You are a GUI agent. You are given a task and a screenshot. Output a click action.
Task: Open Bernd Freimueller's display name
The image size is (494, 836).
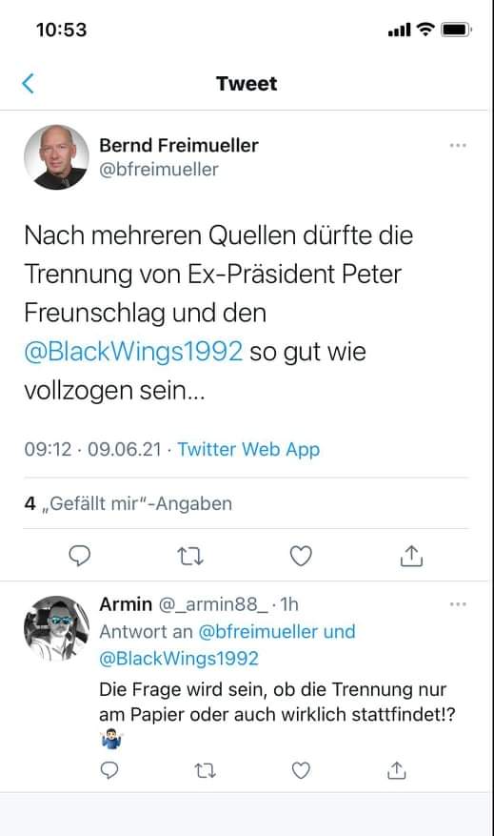click(179, 145)
